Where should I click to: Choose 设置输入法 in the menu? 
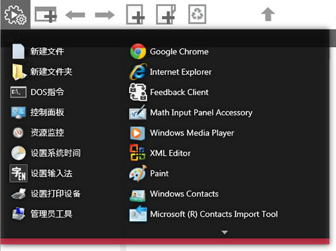(x=52, y=173)
